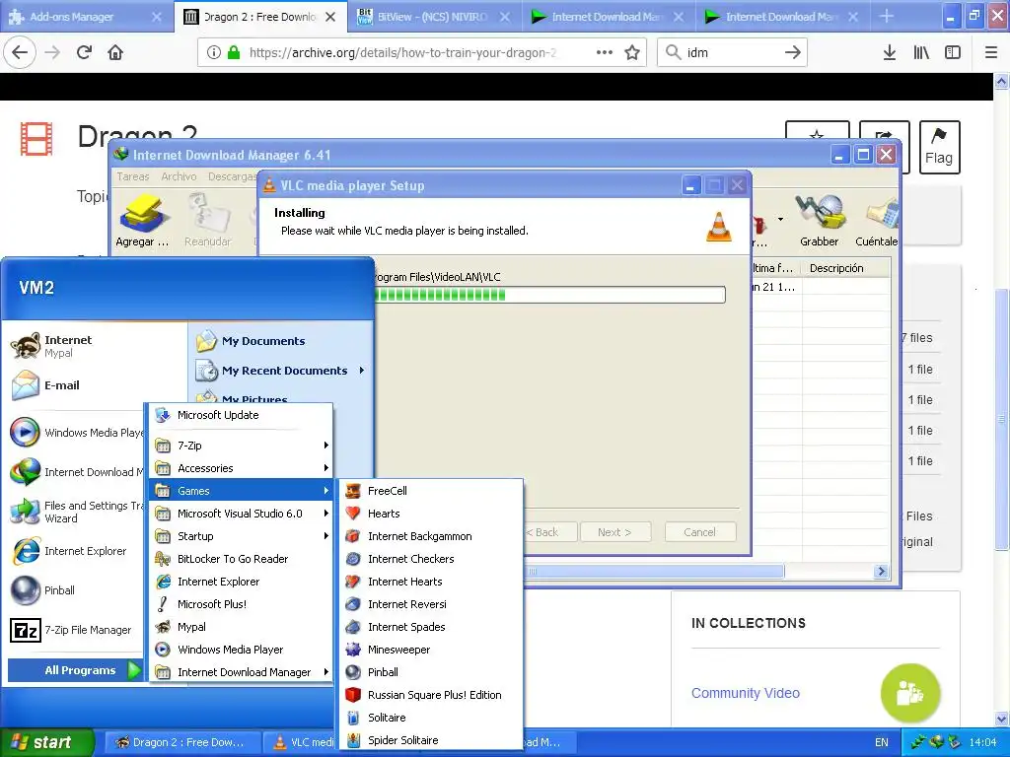Expand My Recent Documents submenu
Image resolution: width=1010 pixels, height=757 pixels.
point(281,371)
